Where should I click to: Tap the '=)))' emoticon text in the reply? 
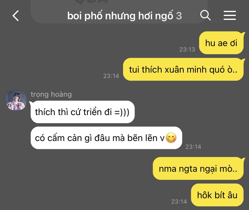tap(122, 112)
